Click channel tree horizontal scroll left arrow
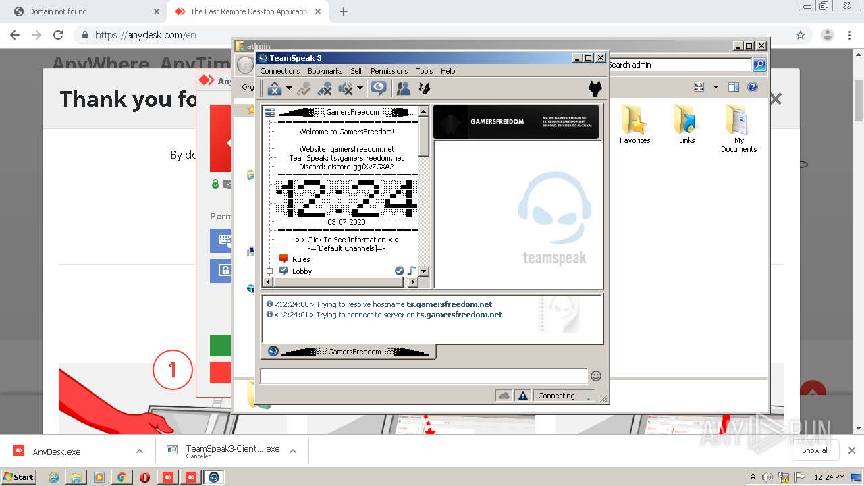Viewport: 864px width, 486px height. (269, 281)
